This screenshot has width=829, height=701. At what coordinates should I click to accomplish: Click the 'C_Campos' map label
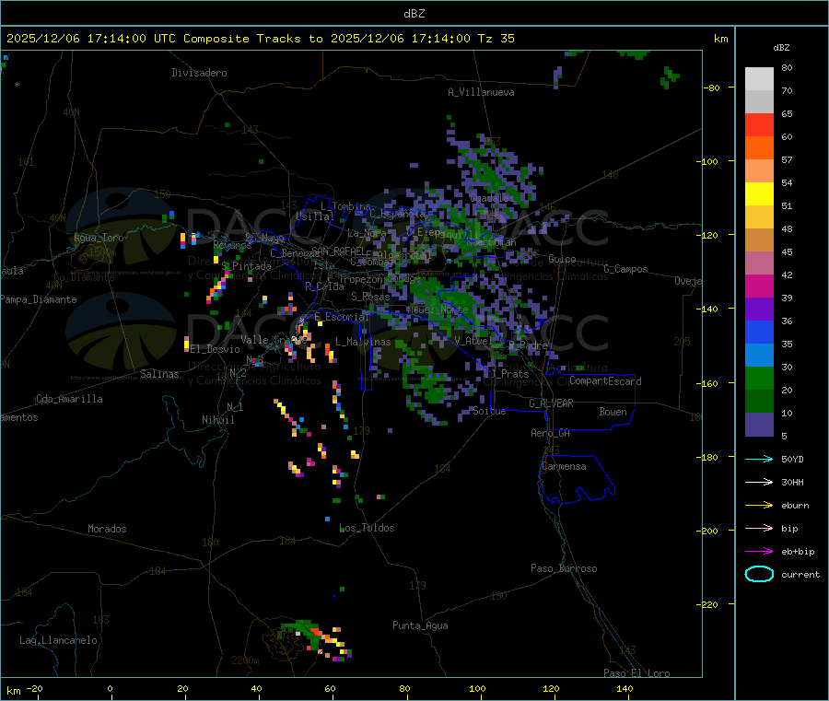tap(625, 269)
